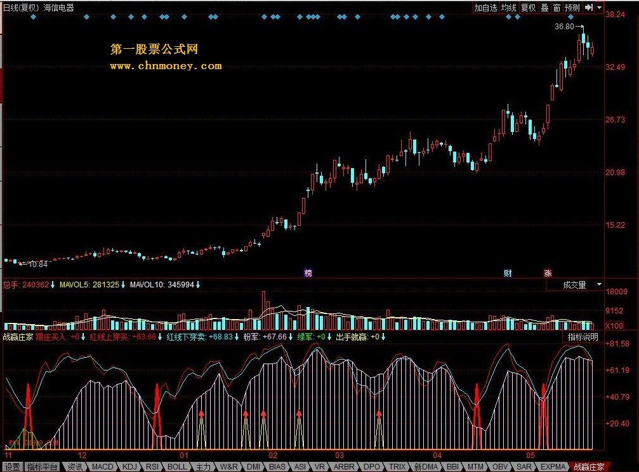
Task: Click the 18009 volume axis label
Action: coord(617,291)
